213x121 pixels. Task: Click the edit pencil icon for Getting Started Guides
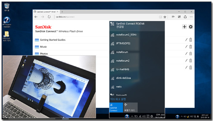186,40
